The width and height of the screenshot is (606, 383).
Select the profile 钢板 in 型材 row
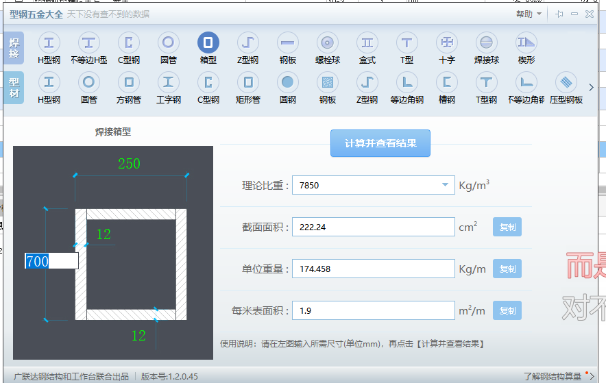328,82
